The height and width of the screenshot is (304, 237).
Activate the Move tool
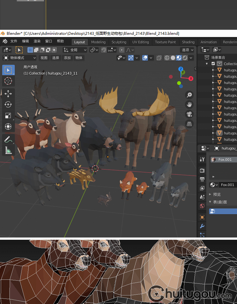tap(8, 93)
